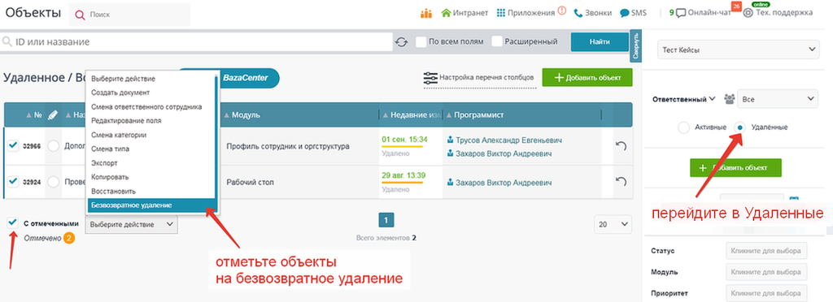Uncheck row 32924 checkbox

13,182
